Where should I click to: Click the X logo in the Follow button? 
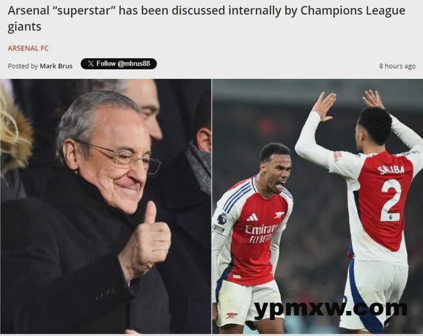pyautogui.click(x=91, y=63)
